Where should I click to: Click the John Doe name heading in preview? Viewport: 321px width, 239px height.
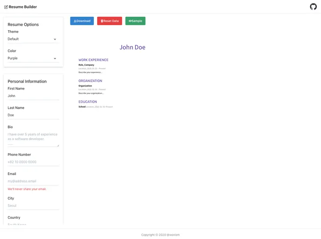[x=133, y=47]
